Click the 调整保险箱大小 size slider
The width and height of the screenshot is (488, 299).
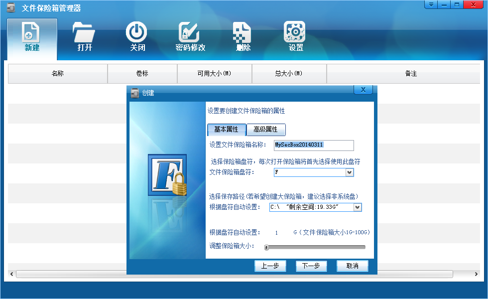(x=315, y=247)
